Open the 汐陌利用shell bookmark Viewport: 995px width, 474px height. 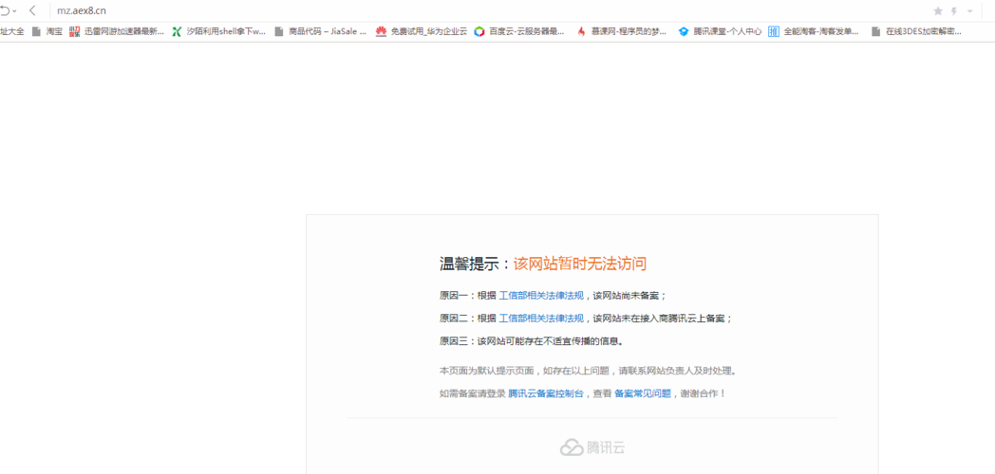pos(219,31)
